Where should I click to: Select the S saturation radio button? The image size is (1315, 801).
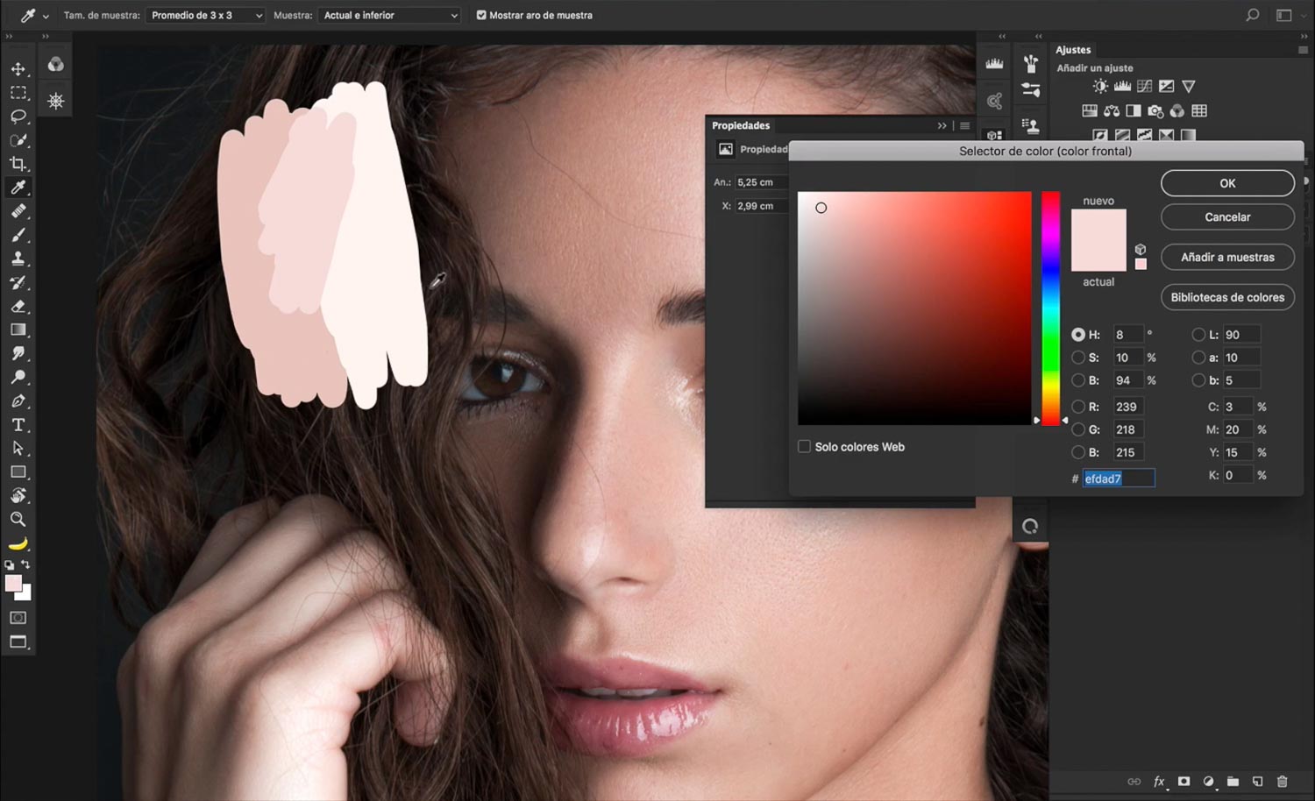coord(1078,358)
